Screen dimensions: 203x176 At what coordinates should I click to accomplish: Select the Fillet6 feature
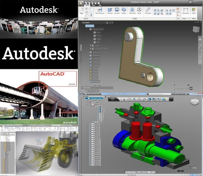pyautogui.click(x=94, y=75)
